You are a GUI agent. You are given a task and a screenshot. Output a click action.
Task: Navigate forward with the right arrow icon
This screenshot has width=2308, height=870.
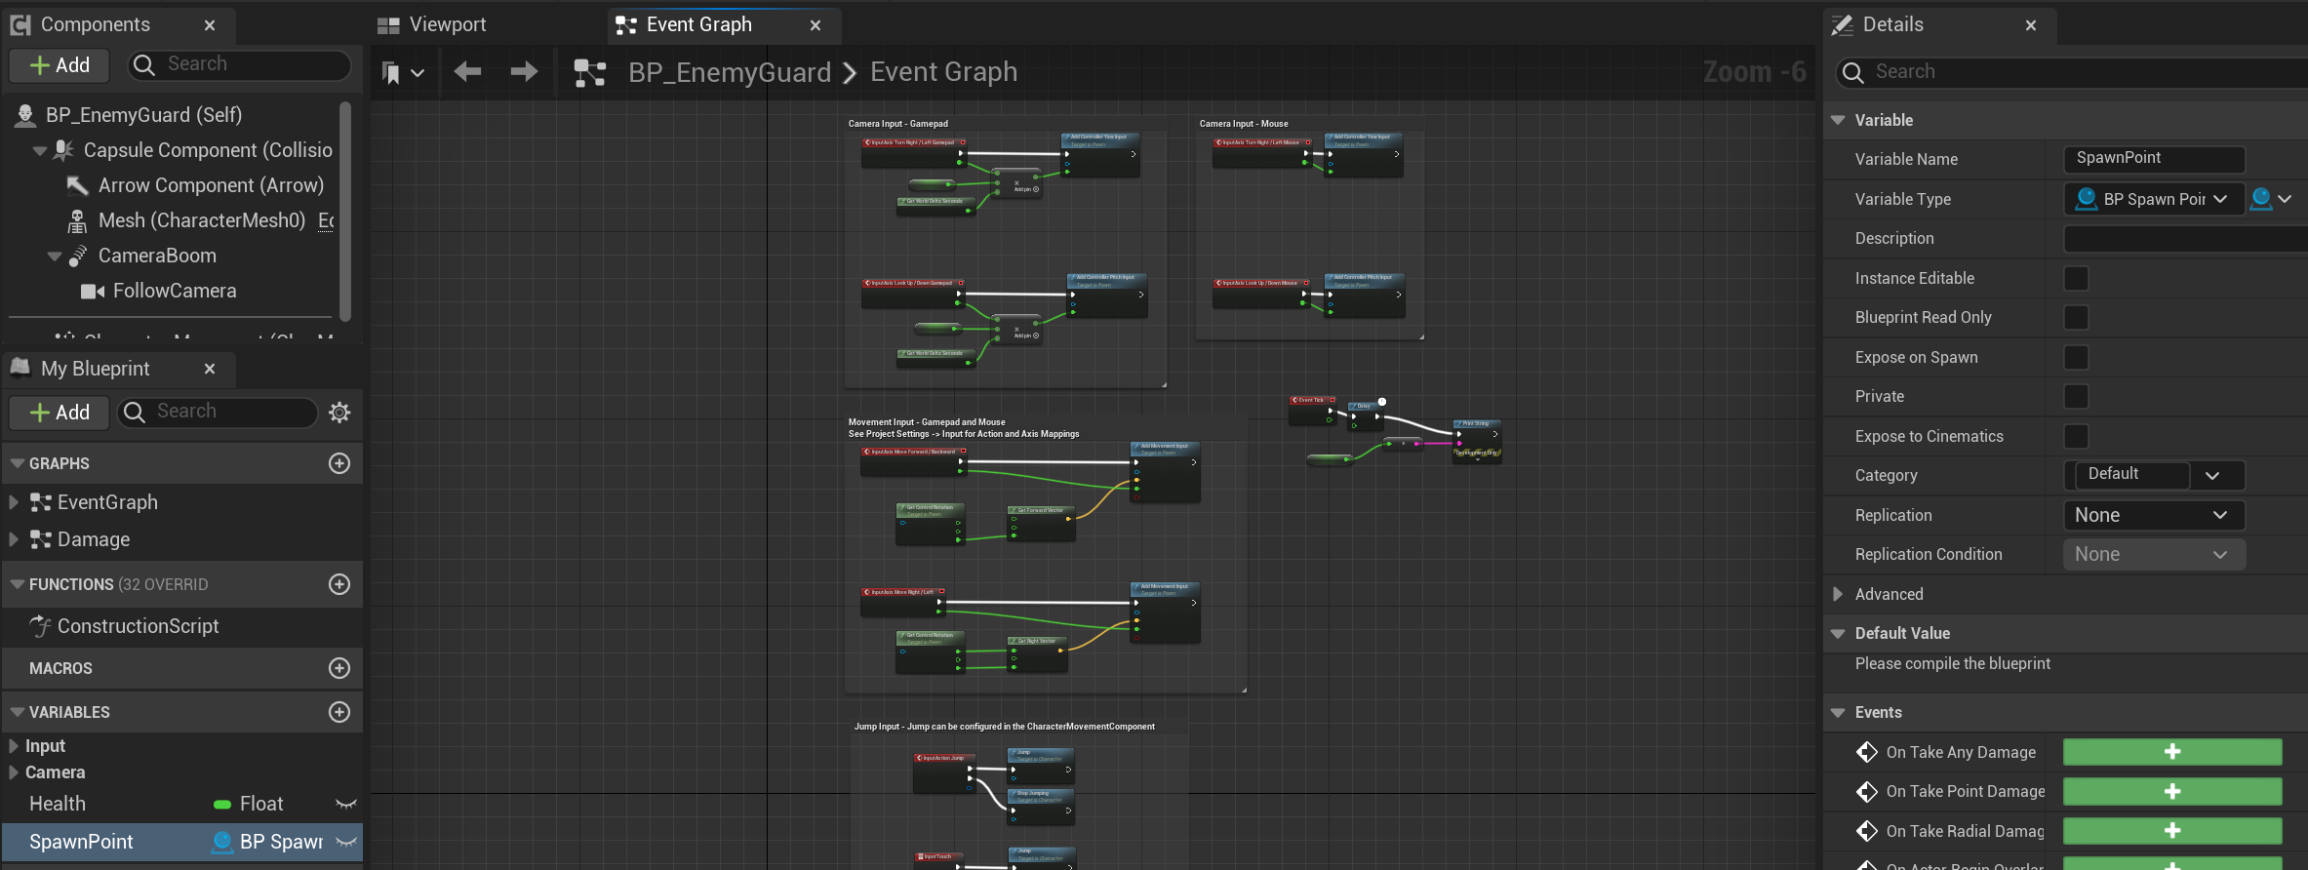click(x=524, y=71)
